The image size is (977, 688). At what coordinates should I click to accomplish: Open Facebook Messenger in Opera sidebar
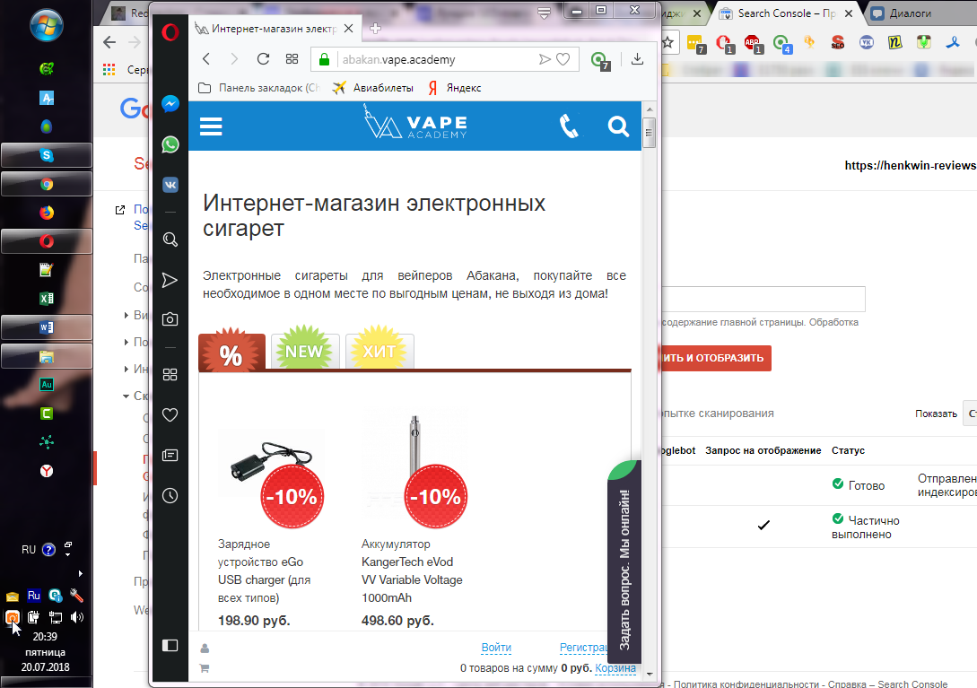(x=170, y=104)
